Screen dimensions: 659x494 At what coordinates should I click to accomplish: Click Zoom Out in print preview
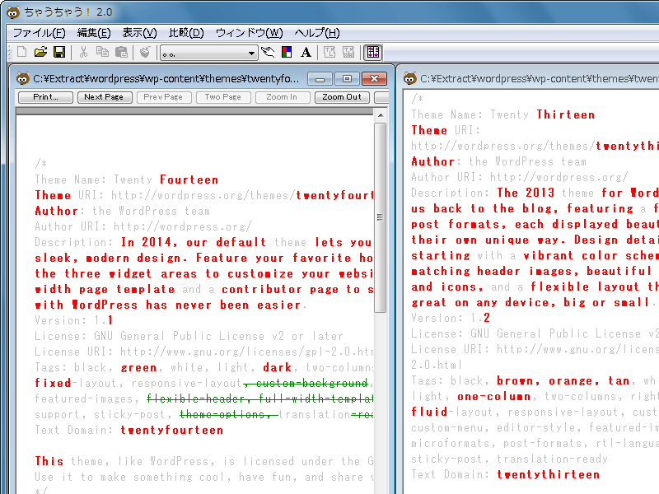pyautogui.click(x=342, y=97)
